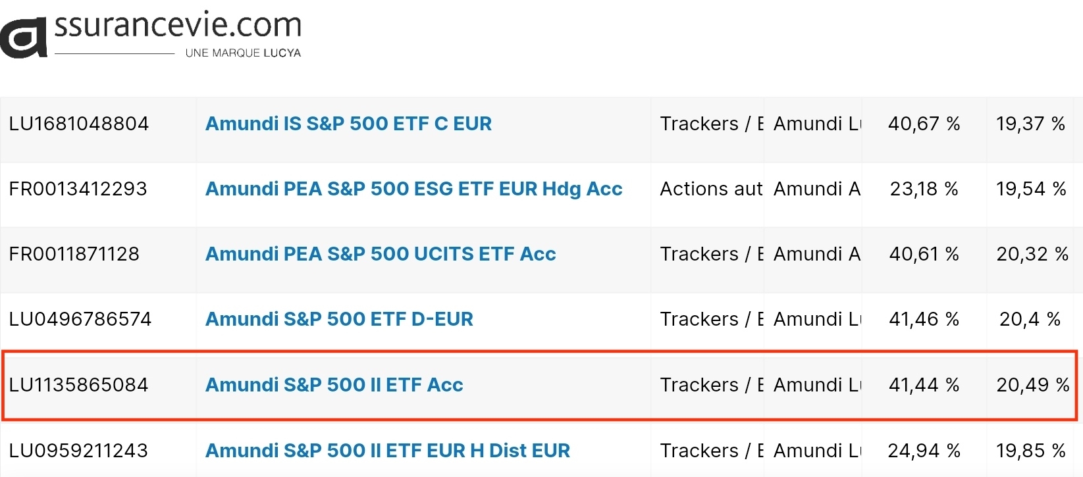The image size is (1083, 477).
Task: Open Amundi IS S&P 500 ETF C EUR
Action: click(348, 124)
